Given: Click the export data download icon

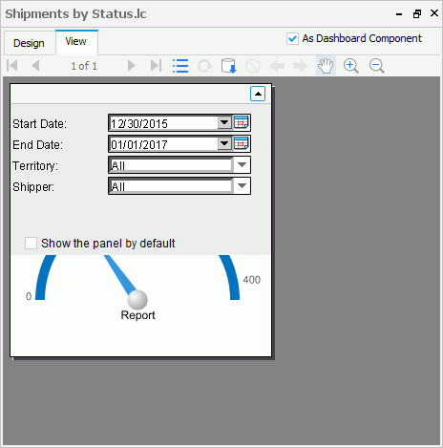Looking at the screenshot, I should [229, 66].
